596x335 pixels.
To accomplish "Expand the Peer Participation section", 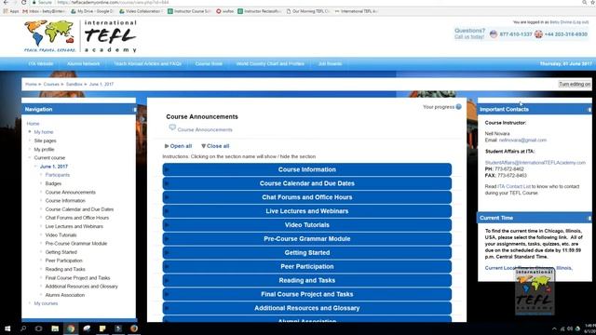I will [307, 267].
